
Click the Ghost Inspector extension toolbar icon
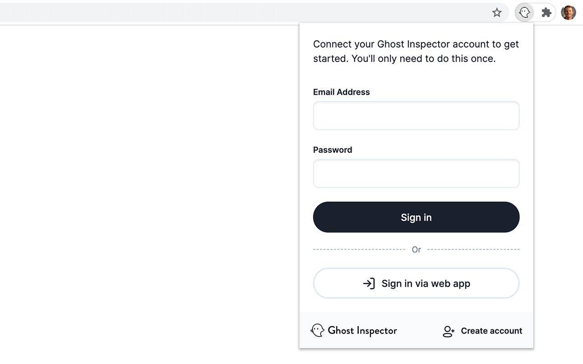point(524,12)
